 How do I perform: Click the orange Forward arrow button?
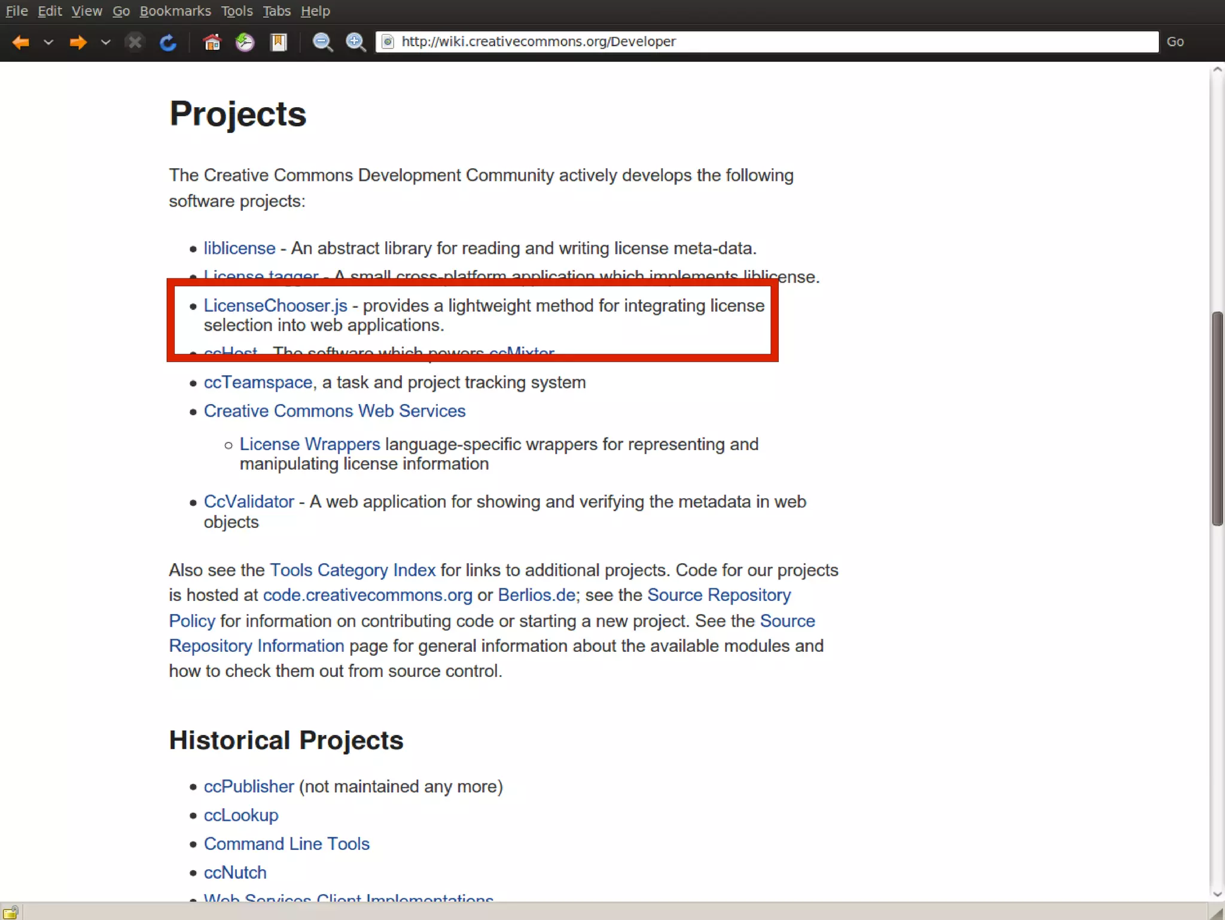pos(78,42)
